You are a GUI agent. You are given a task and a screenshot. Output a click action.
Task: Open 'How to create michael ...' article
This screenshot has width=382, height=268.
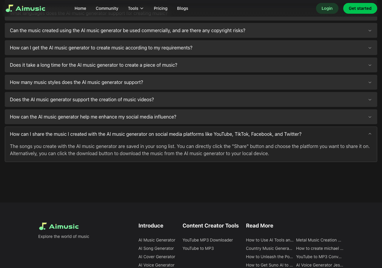pos(320,248)
